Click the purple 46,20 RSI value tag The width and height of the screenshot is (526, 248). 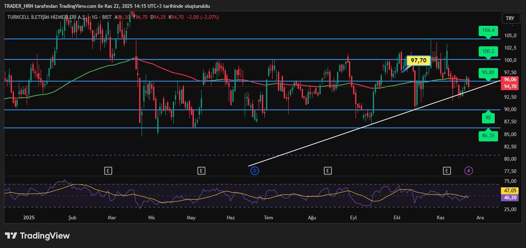510,198
